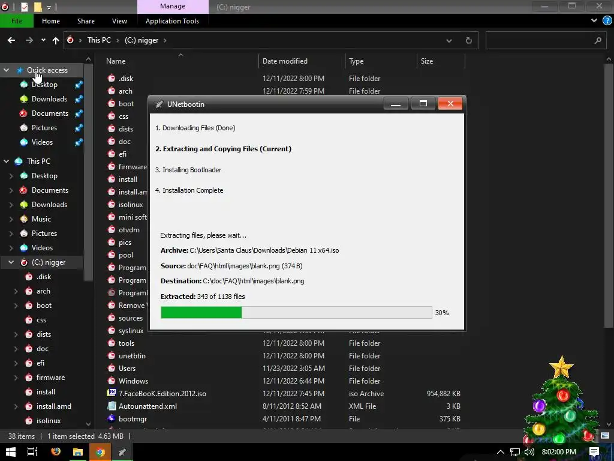Select the Windows folder
Image resolution: width=614 pixels, height=461 pixels.
[133, 381]
